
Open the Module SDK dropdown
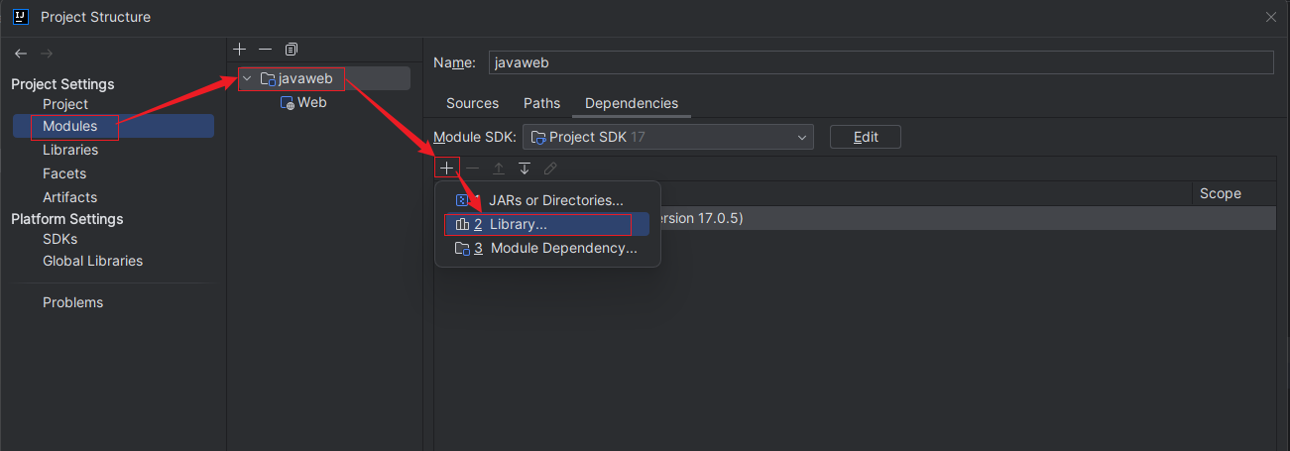click(x=668, y=137)
